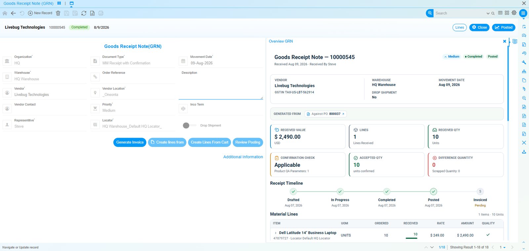
Task: Click Create Lines From Cart button
Action: 210,142
